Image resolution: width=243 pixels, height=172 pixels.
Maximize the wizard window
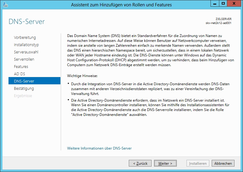point(223,4)
